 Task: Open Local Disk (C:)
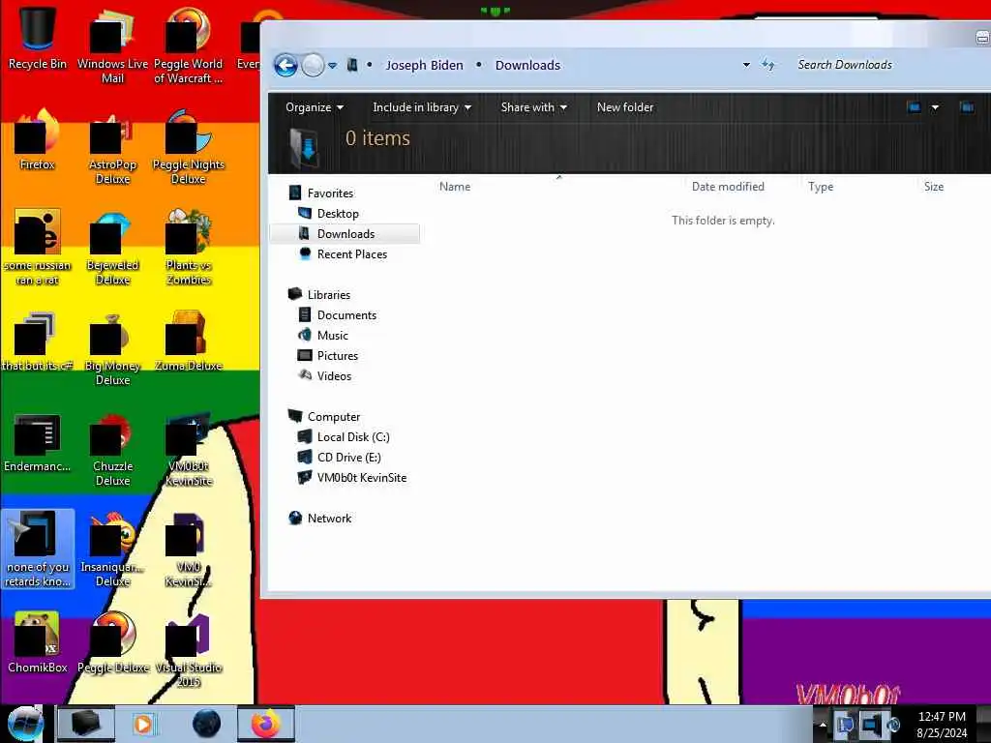[344, 436]
